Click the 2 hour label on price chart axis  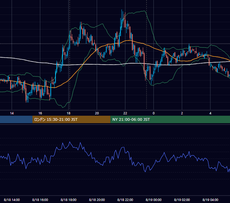[182, 113]
